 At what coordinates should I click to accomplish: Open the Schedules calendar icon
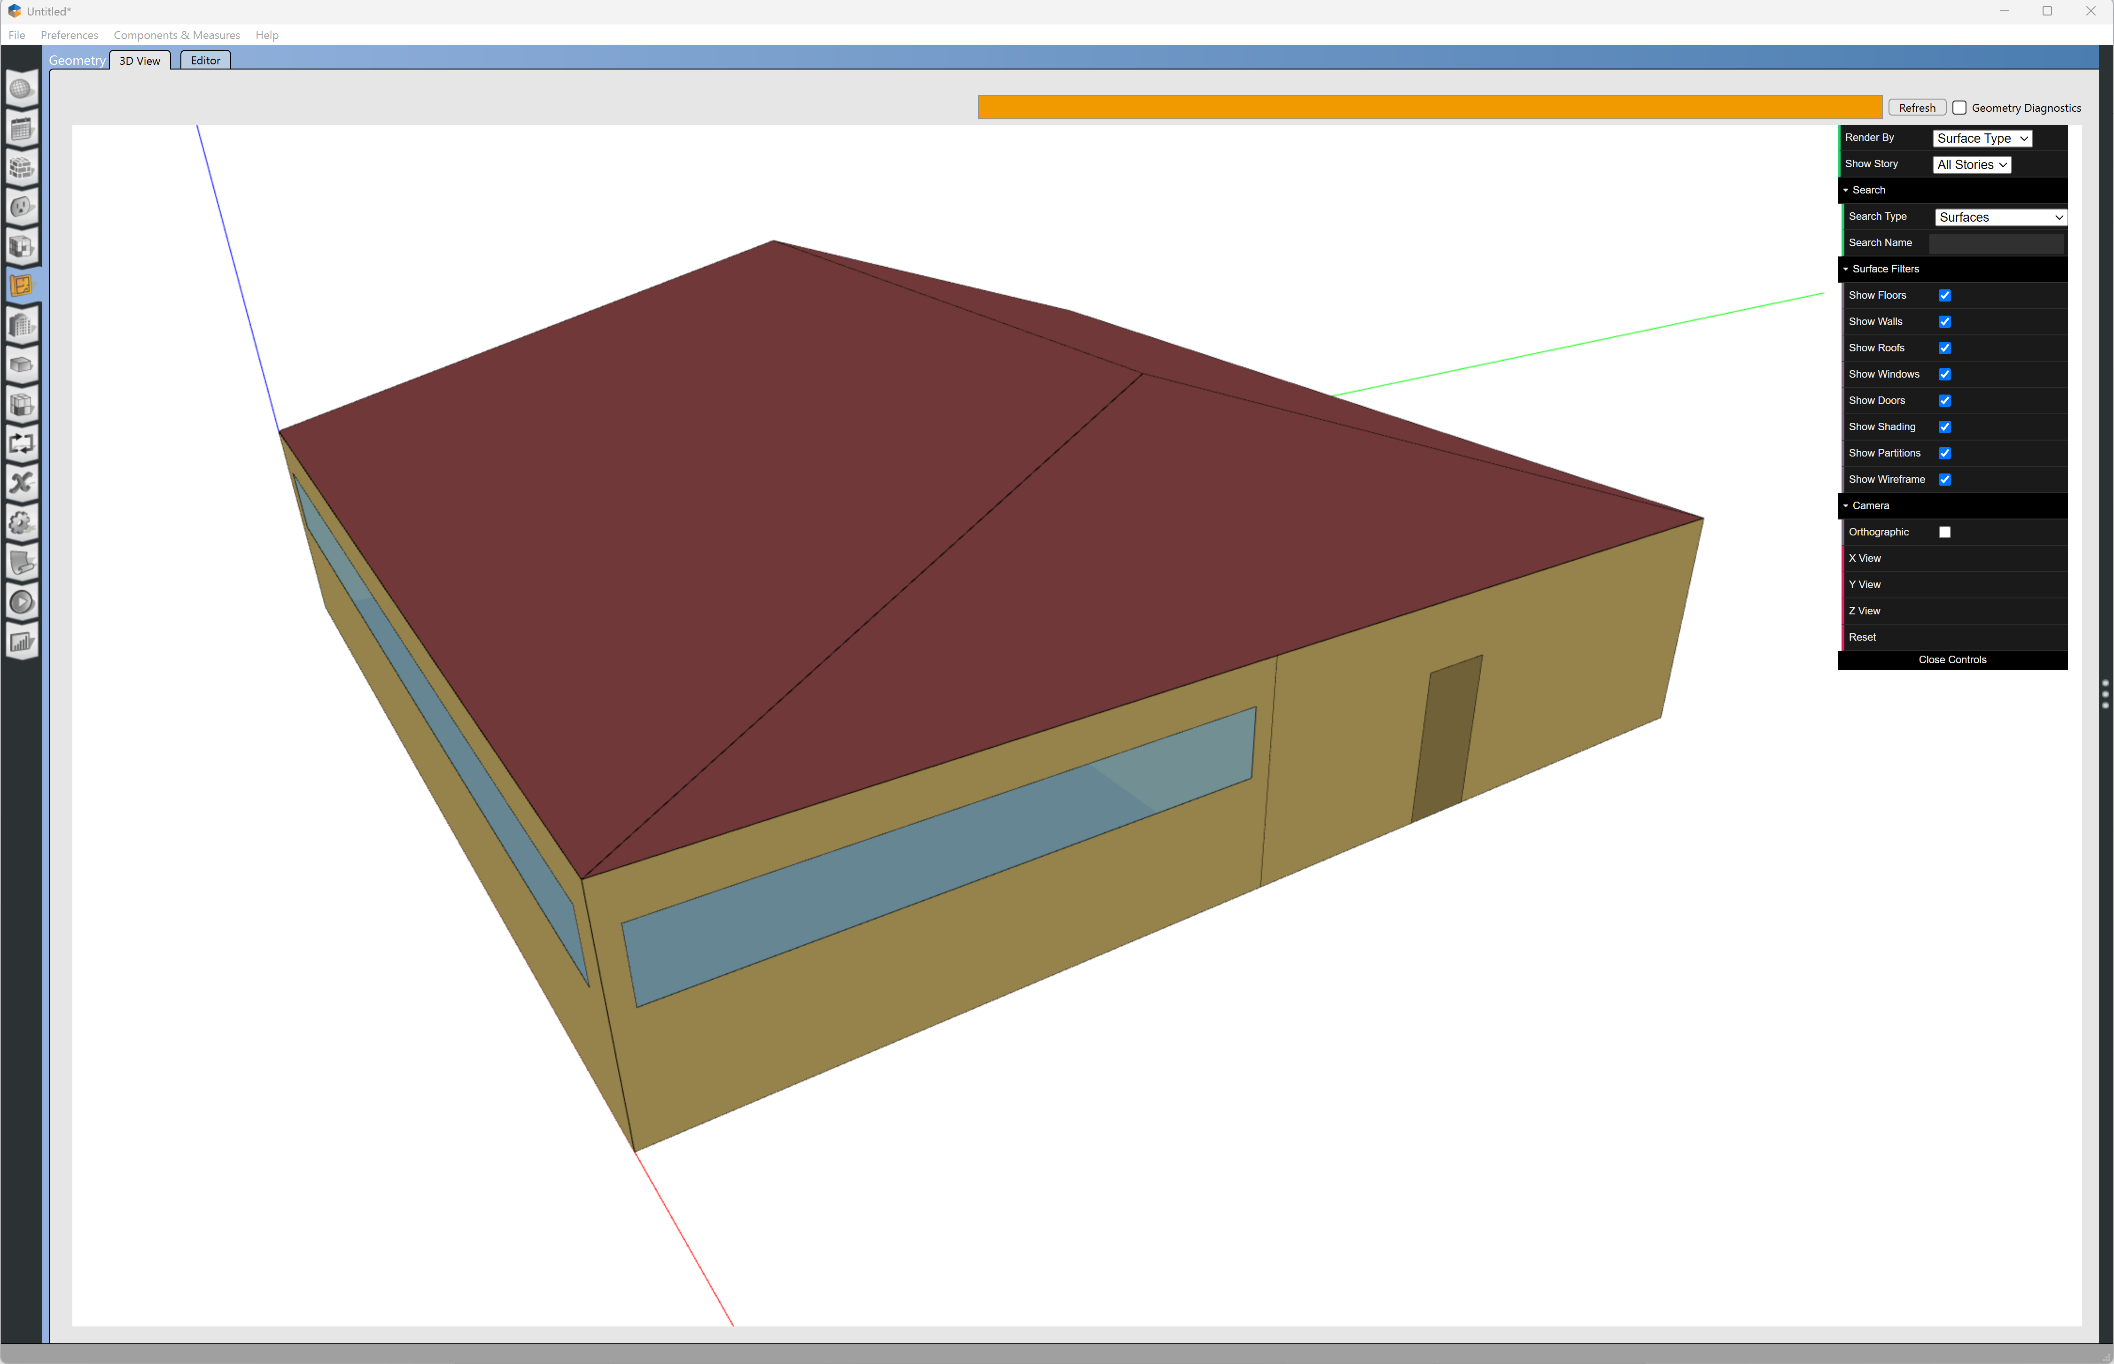tap(21, 128)
